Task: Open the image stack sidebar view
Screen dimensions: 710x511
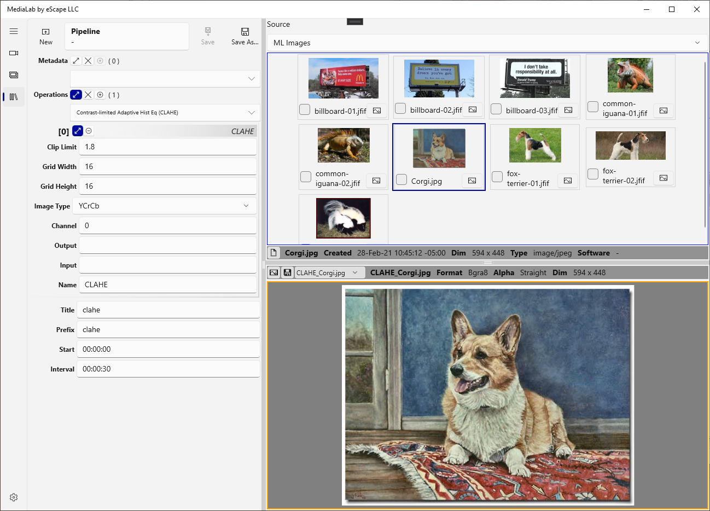Action: (14, 75)
